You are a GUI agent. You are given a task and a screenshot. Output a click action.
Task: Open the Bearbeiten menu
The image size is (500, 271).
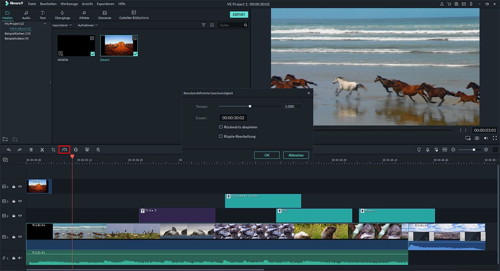click(x=48, y=4)
